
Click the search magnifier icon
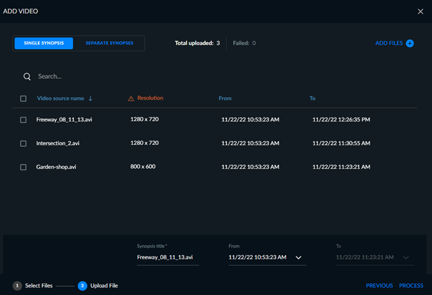click(27, 77)
